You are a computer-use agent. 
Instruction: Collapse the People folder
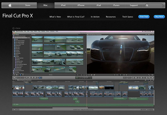tap(14, 57)
